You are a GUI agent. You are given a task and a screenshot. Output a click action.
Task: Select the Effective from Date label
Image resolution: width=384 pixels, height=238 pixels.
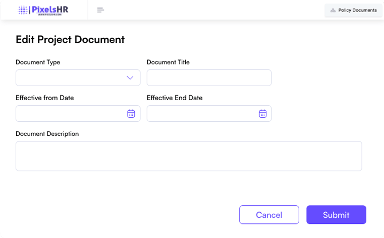click(x=44, y=98)
